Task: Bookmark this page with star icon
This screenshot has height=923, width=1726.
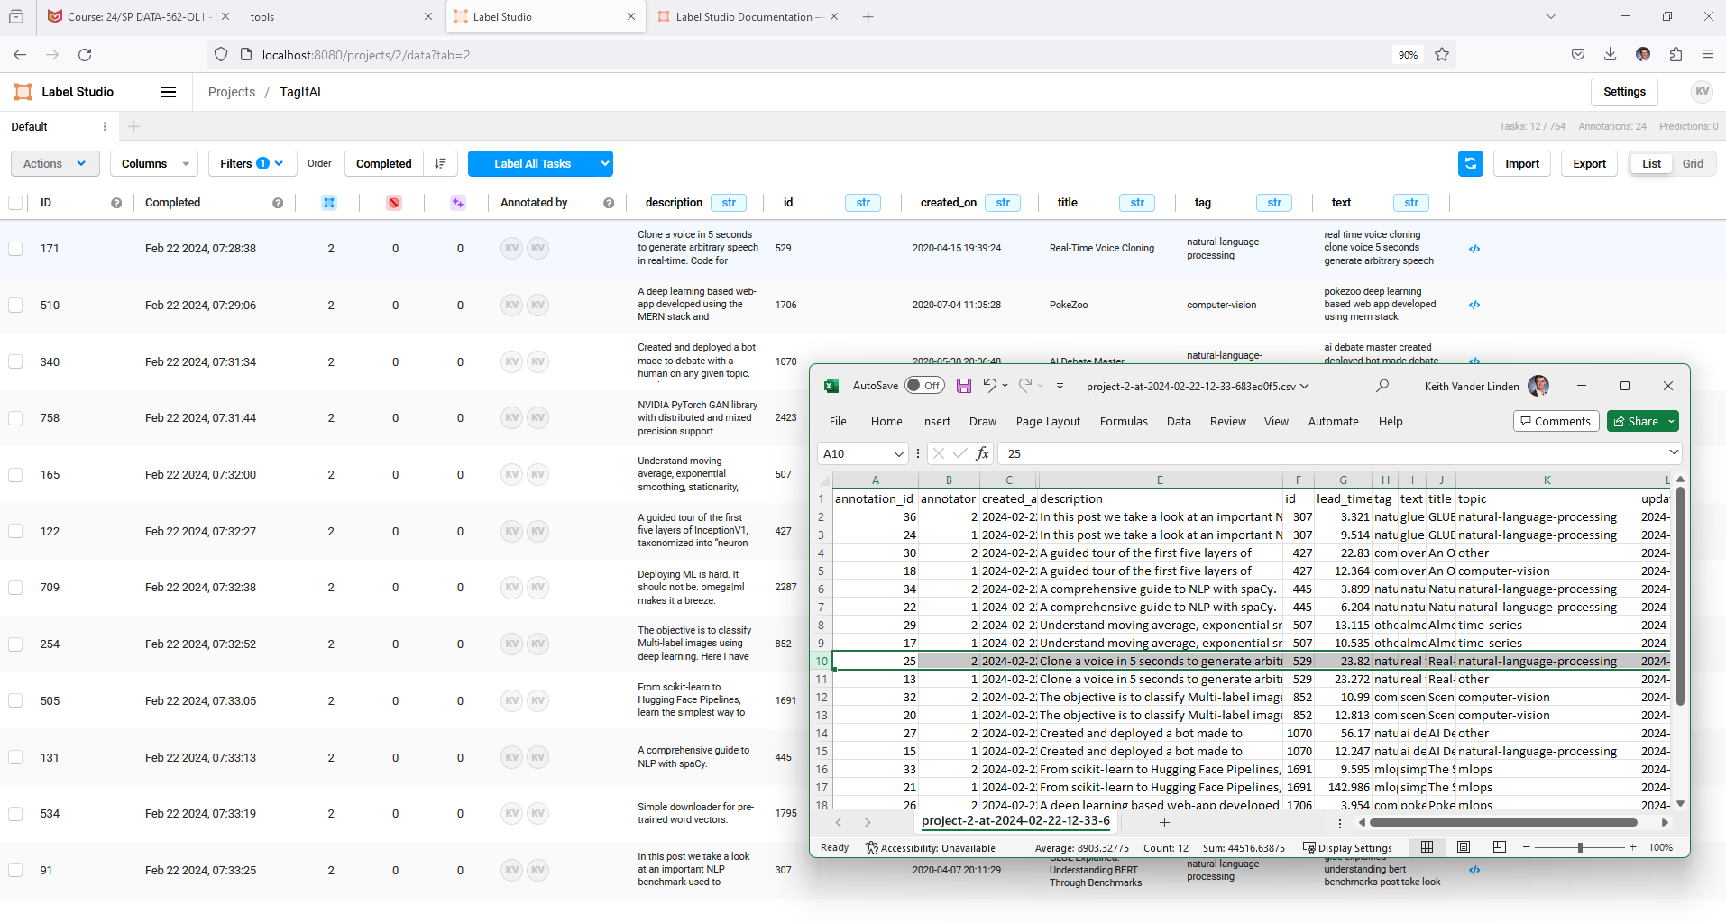Action: 1442,54
